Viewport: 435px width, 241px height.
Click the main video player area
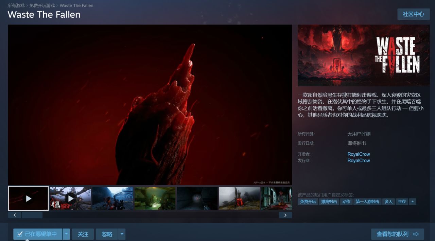[x=150, y=105]
